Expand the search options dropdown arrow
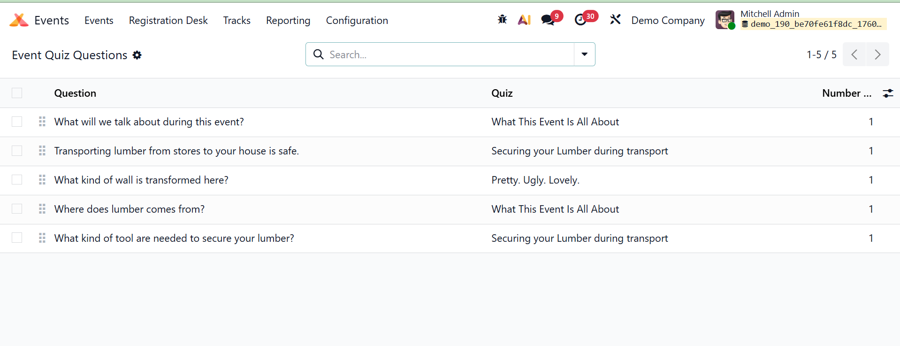The image size is (900, 346). click(x=584, y=54)
